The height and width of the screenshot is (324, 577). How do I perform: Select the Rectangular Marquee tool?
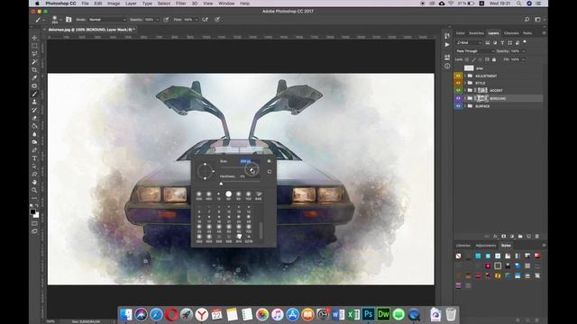pos(34,46)
